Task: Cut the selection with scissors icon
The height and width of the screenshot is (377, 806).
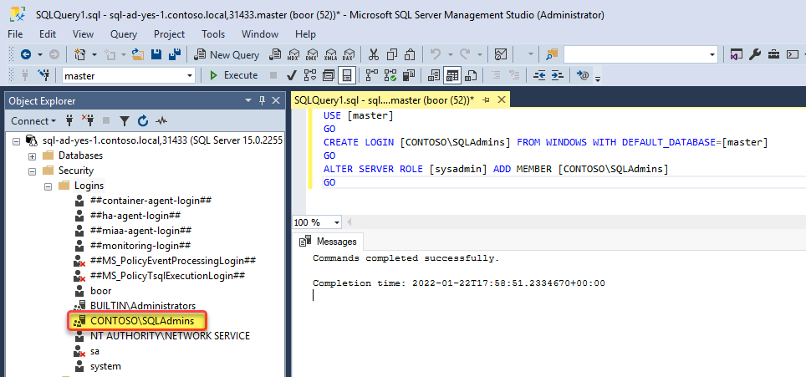Action: (x=374, y=54)
